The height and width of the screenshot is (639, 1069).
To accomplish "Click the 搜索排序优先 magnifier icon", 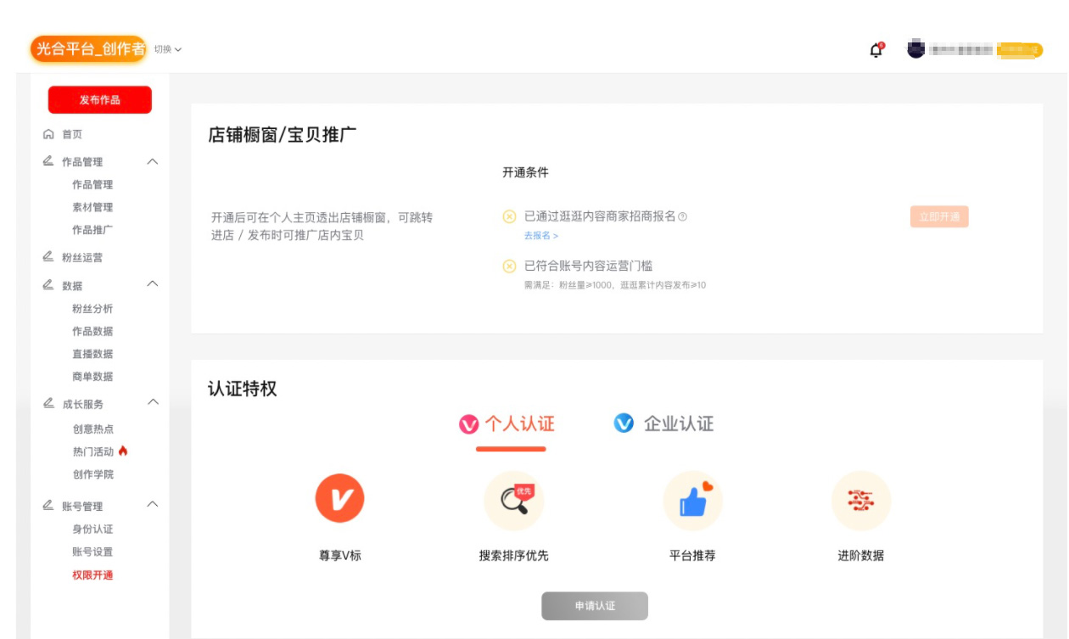I will (513, 500).
